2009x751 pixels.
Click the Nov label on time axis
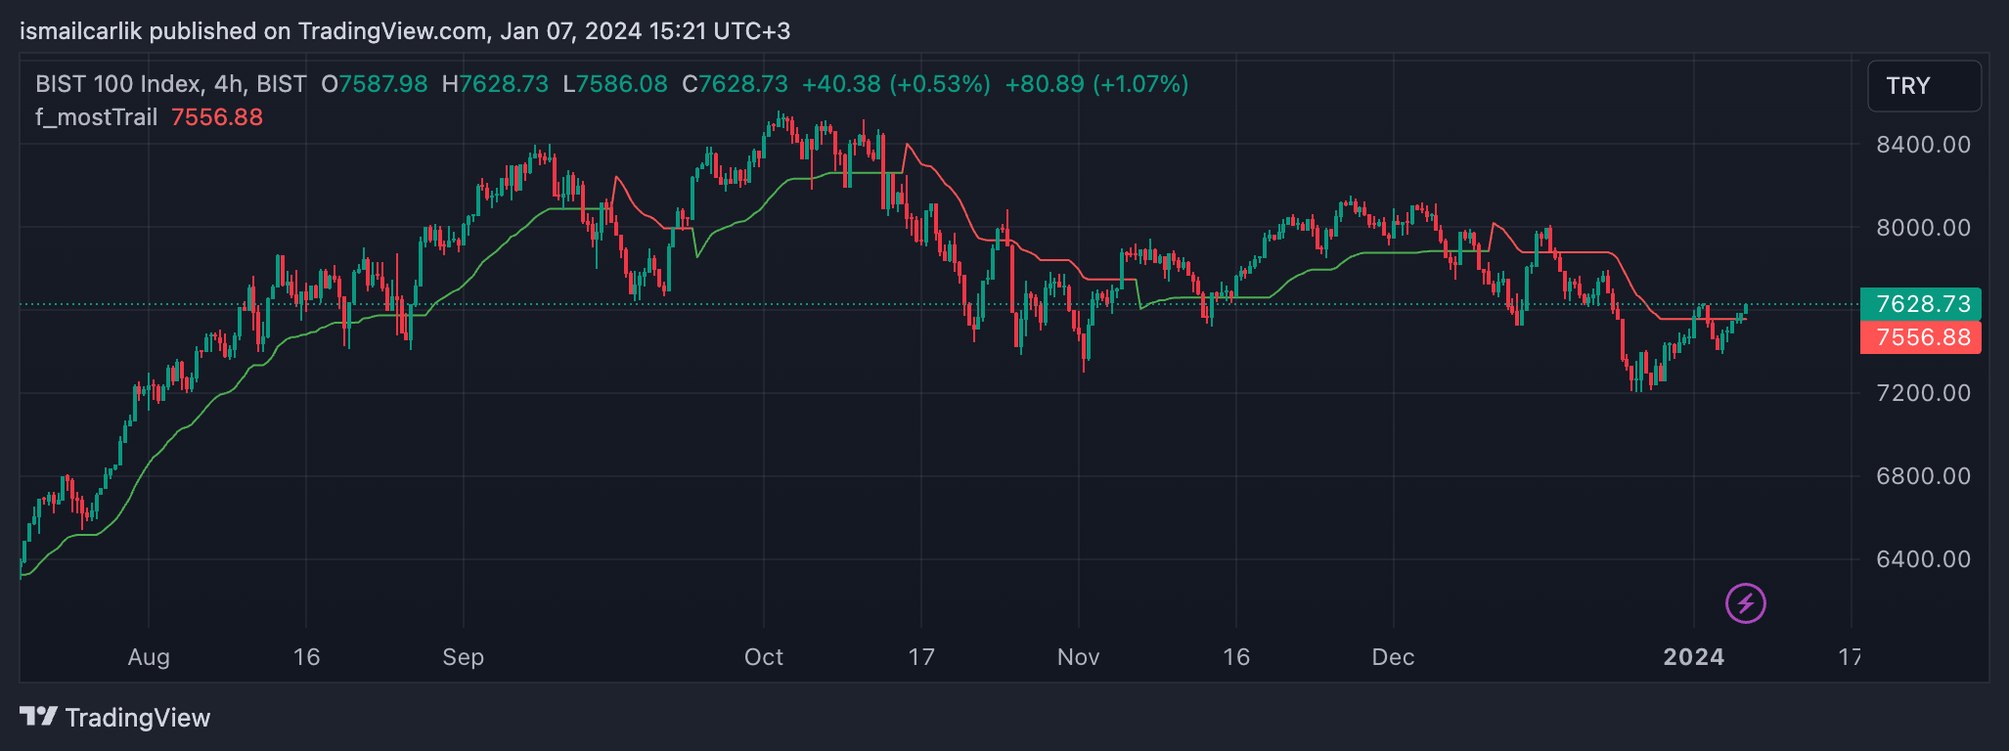1079,657
